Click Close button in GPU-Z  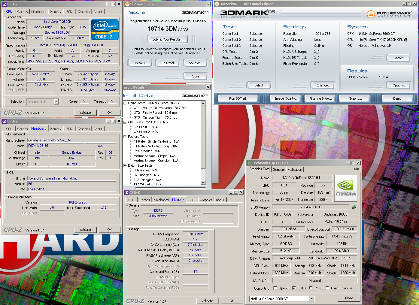click(349, 298)
